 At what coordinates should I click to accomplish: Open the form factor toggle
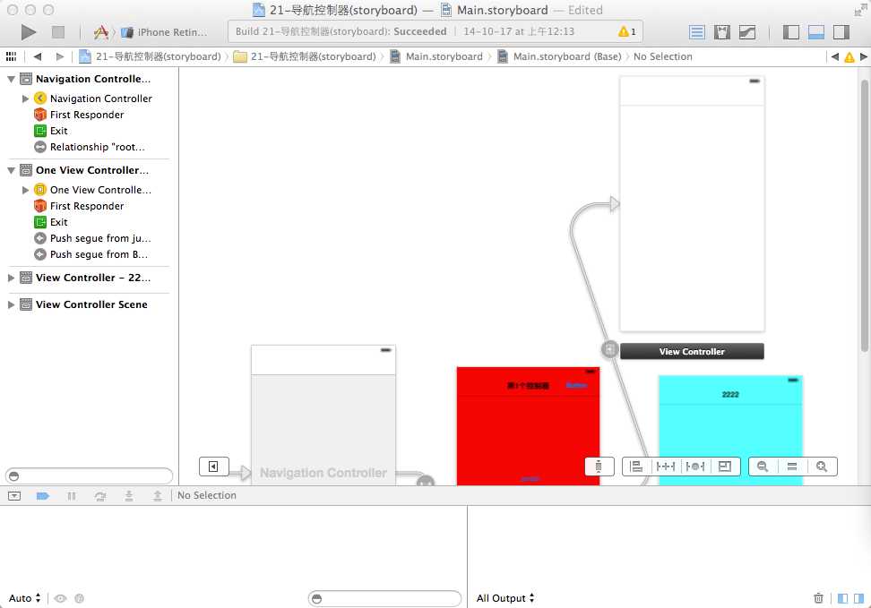tap(599, 467)
